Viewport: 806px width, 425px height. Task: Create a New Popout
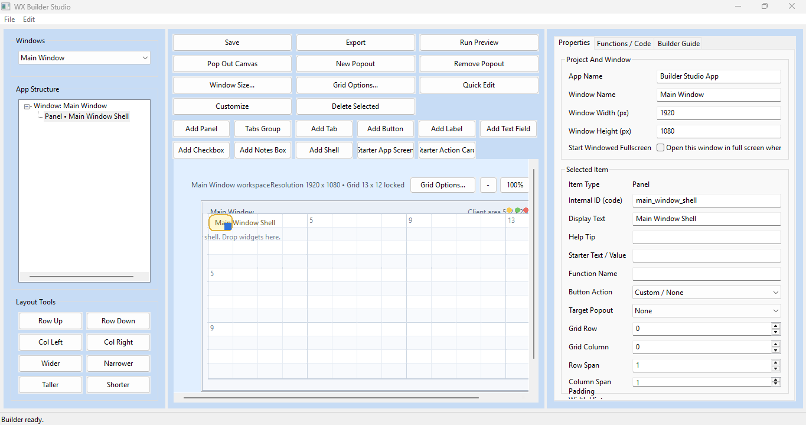355,64
